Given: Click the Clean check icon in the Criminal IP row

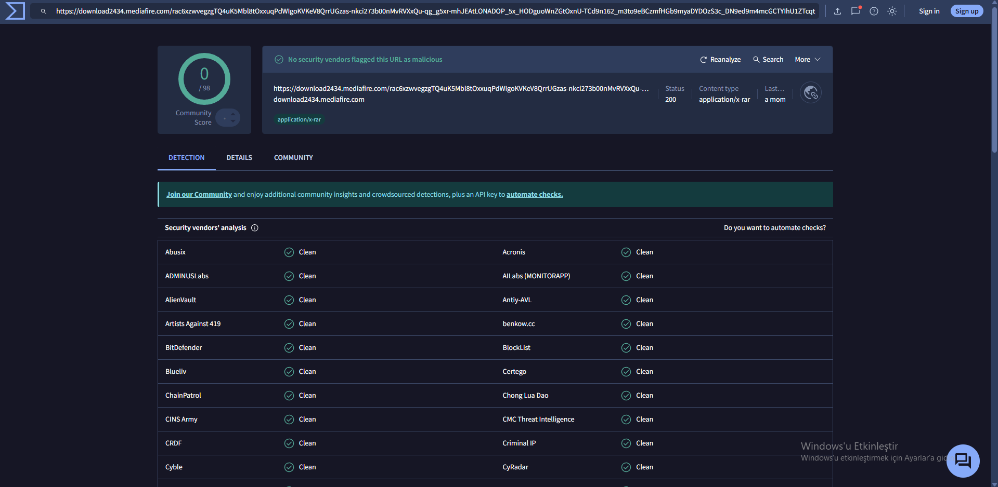Looking at the screenshot, I should 626,443.
